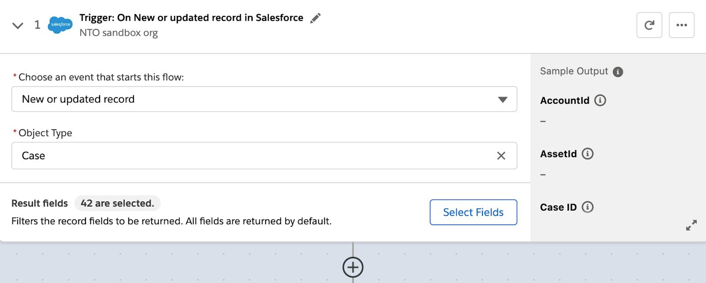Click the trigger title text
This screenshot has width=706, height=283.
pyautogui.click(x=191, y=18)
